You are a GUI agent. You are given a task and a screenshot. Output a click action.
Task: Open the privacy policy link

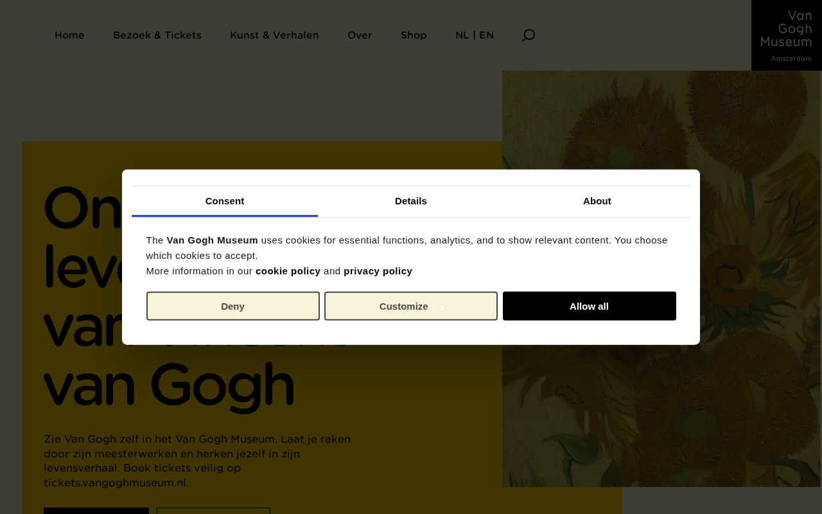pos(378,271)
